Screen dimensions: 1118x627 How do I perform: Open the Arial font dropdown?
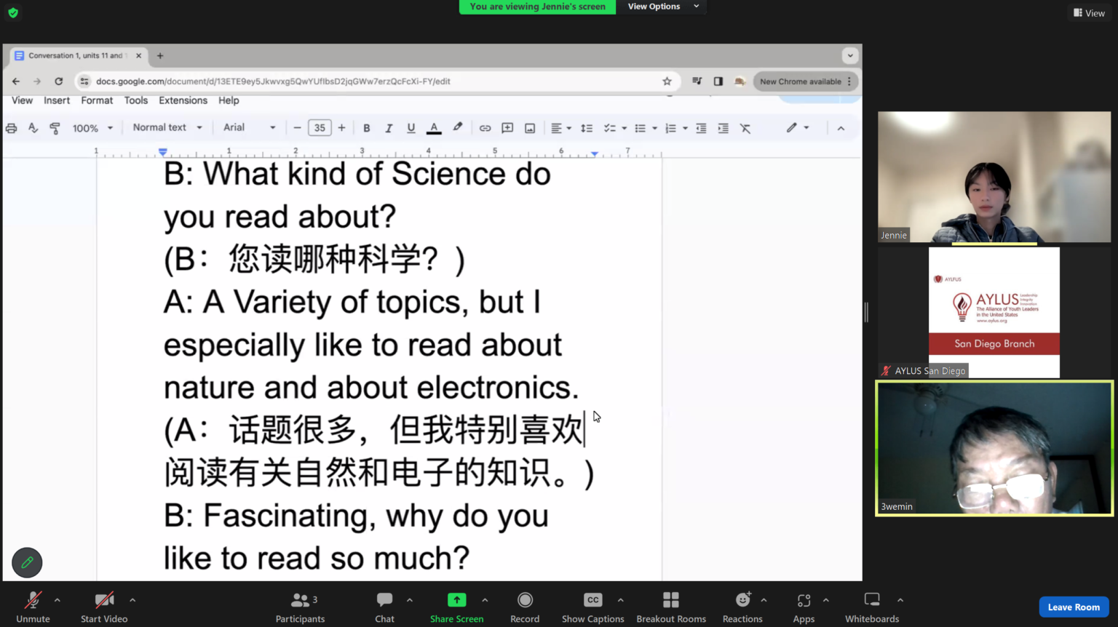(249, 128)
